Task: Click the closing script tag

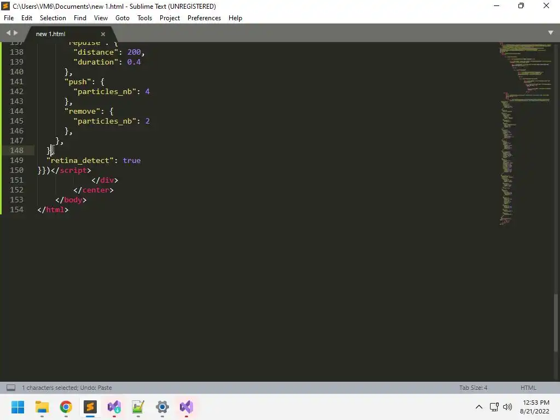Action: point(71,171)
